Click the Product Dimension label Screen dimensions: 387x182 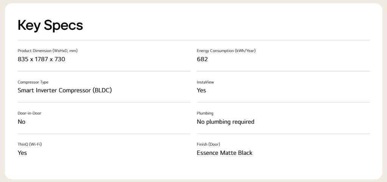pos(48,51)
